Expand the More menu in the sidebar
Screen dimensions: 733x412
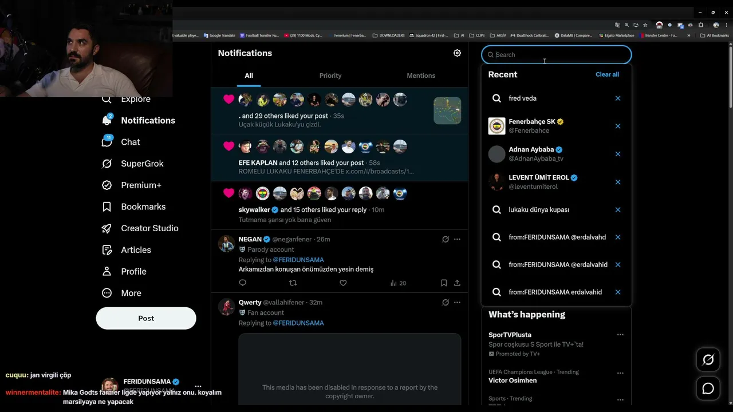click(121, 293)
